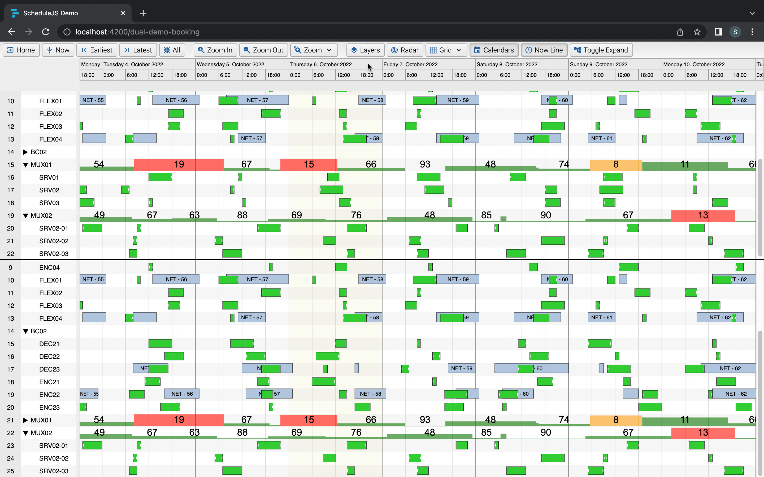Bookmark the page with the star icon
This screenshot has height=477, width=764.
(697, 32)
